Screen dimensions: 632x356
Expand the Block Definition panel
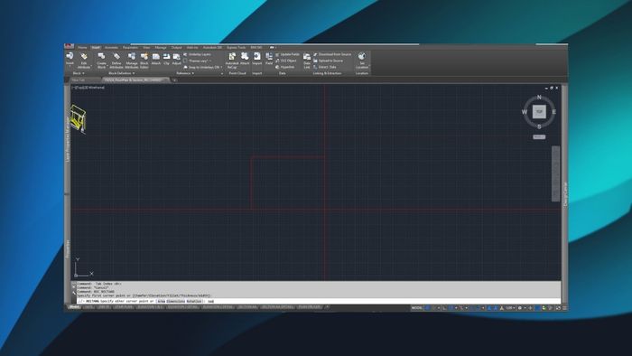click(121, 73)
